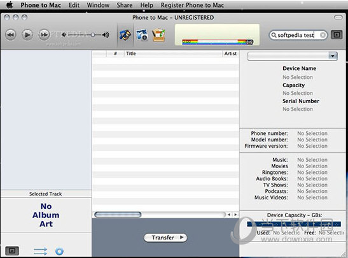348x258 pixels.
Task: Click the Device Capacity blue bar
Action: [x=294, y=224]
